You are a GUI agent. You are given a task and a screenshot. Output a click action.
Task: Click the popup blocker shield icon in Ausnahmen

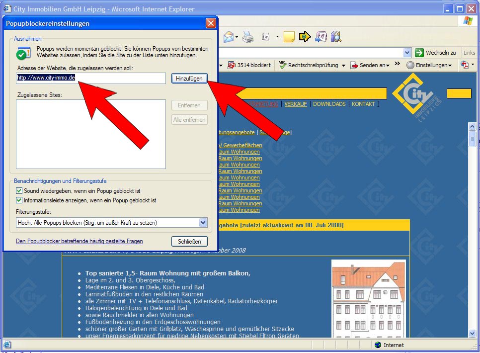[23, 53]
